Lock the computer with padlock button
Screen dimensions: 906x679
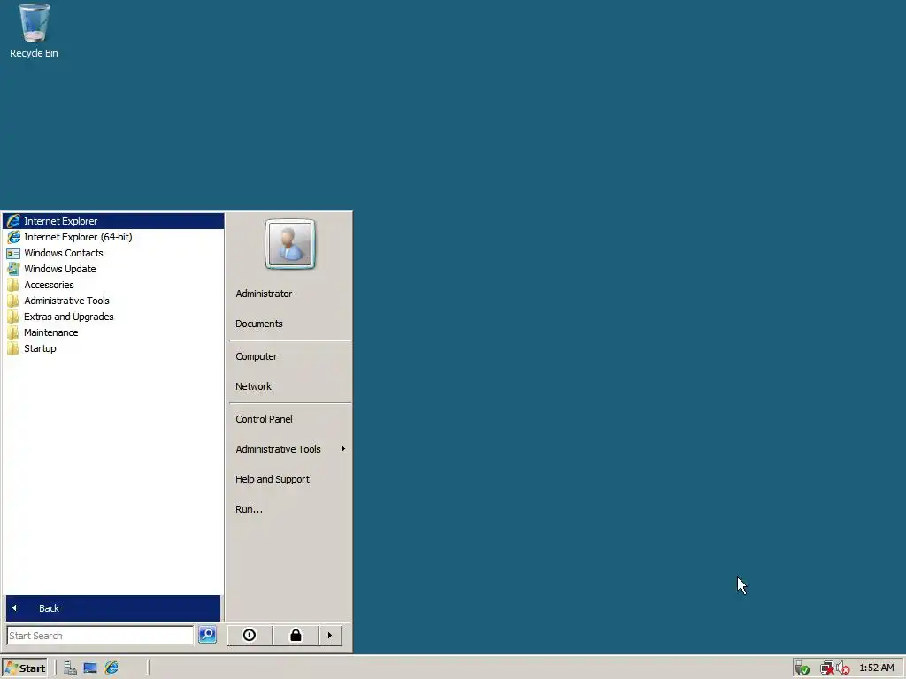pos(296,635)
